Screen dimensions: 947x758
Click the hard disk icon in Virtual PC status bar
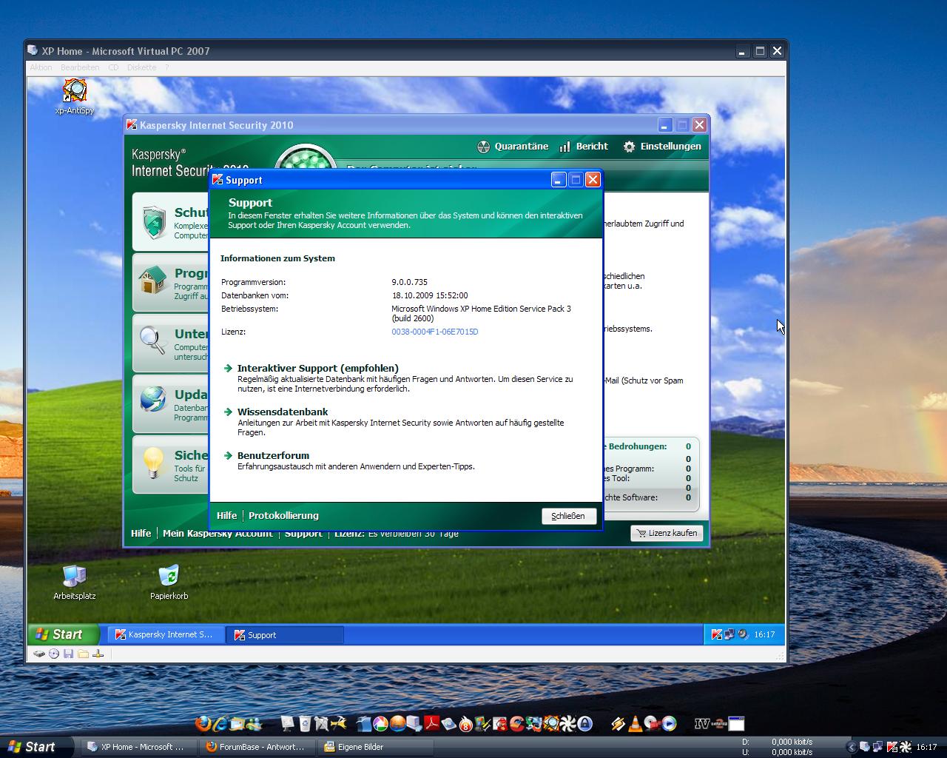click(x=39, y=654)
